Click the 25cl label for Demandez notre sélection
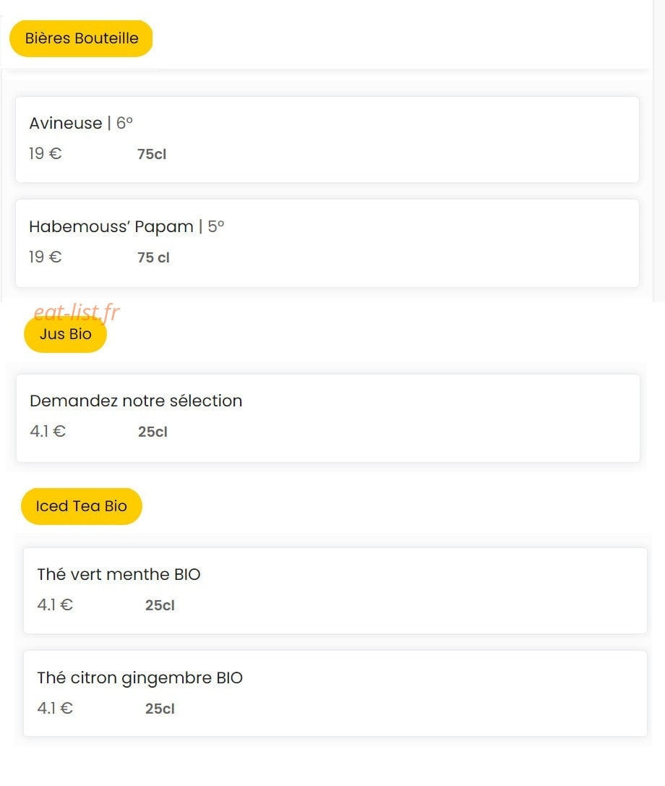This screenshot has height=786, width=665. [x=153, y=432]
